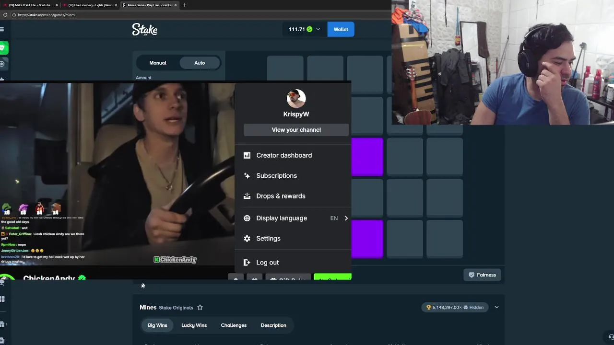Reveal the tile right of lower purple tile
614x345 pixels.
pyautogui.click(x=405, y=239)
